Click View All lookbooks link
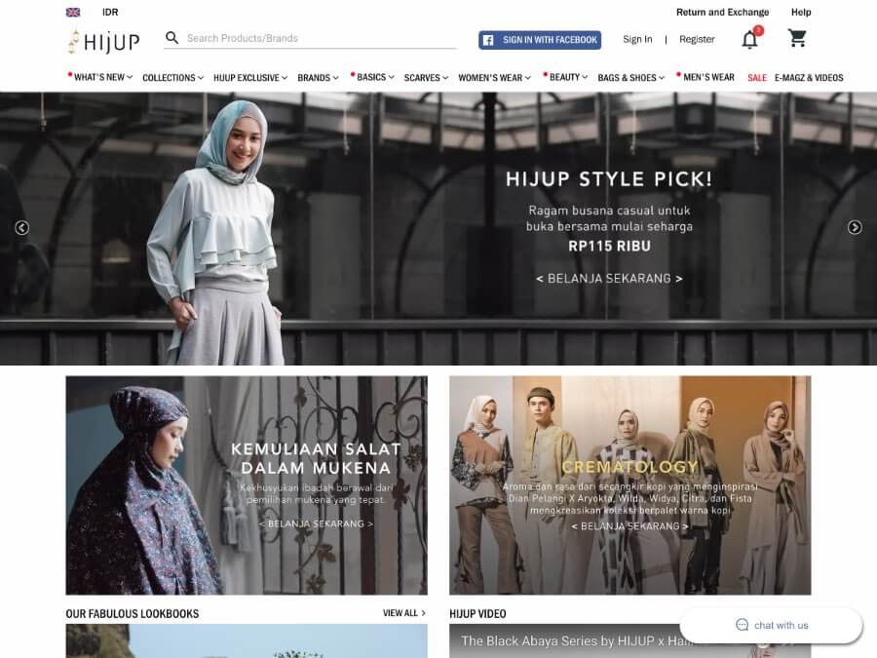The height and width of the screenshot is (658, 877). point(403,613)
